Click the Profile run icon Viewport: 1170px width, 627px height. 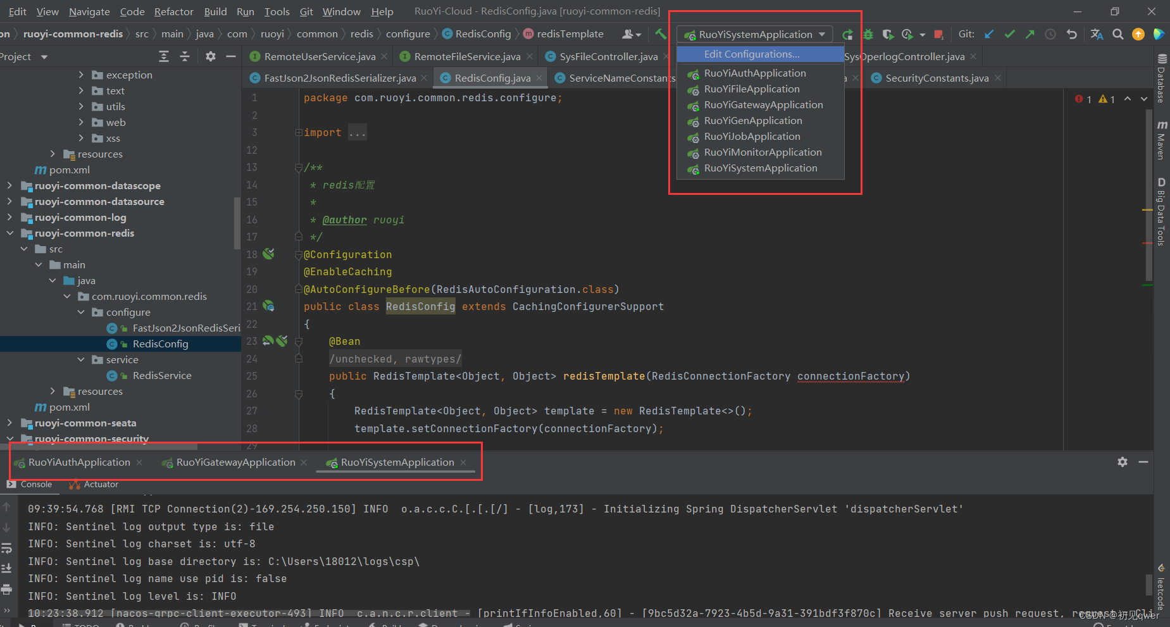pos(907,34)
